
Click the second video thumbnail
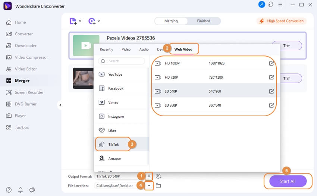click(83, 78)
